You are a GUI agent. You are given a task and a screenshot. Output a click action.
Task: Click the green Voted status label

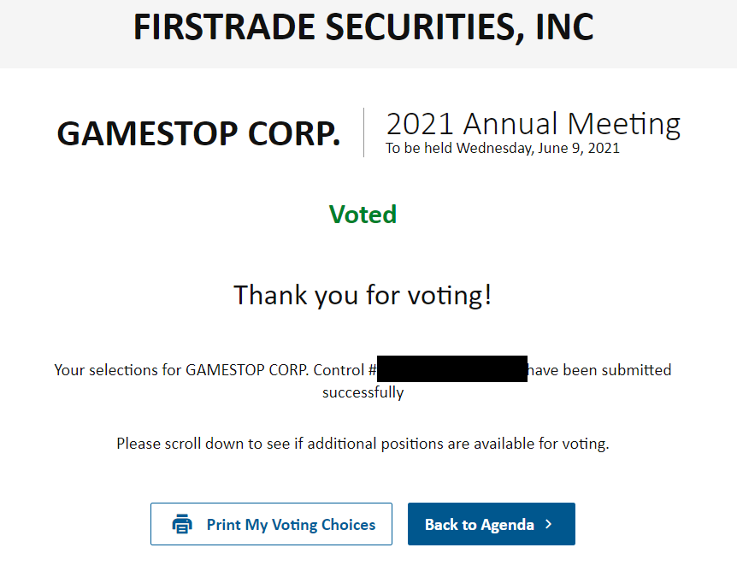[x=363, y=215]
